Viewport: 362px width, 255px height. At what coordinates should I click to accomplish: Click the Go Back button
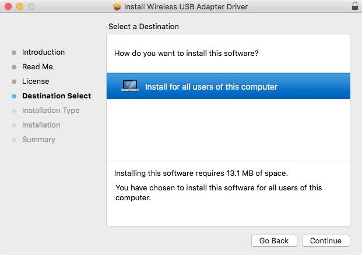(x=274, y=240)
